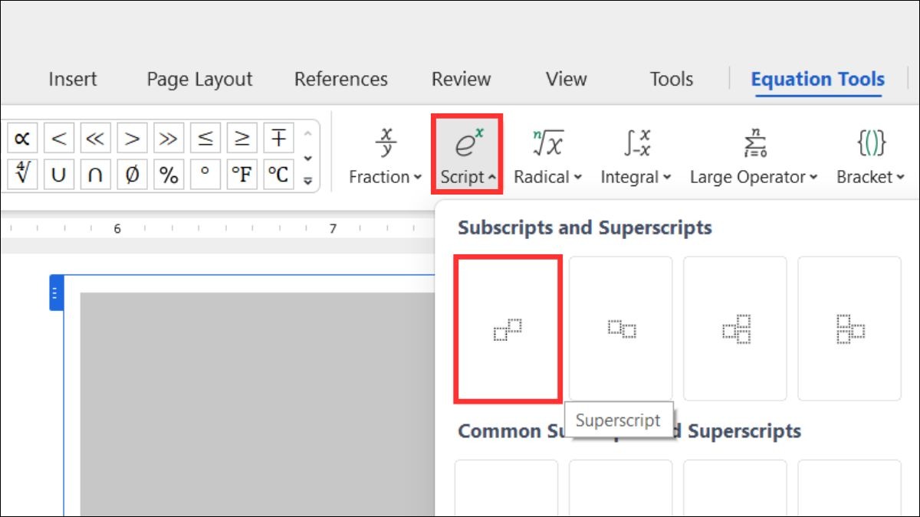Image resolution: width=920 pixels, height=517 pixels.
Task: Click the 'Subscripts and Superscripts' heading
Action: coord(585,227)
